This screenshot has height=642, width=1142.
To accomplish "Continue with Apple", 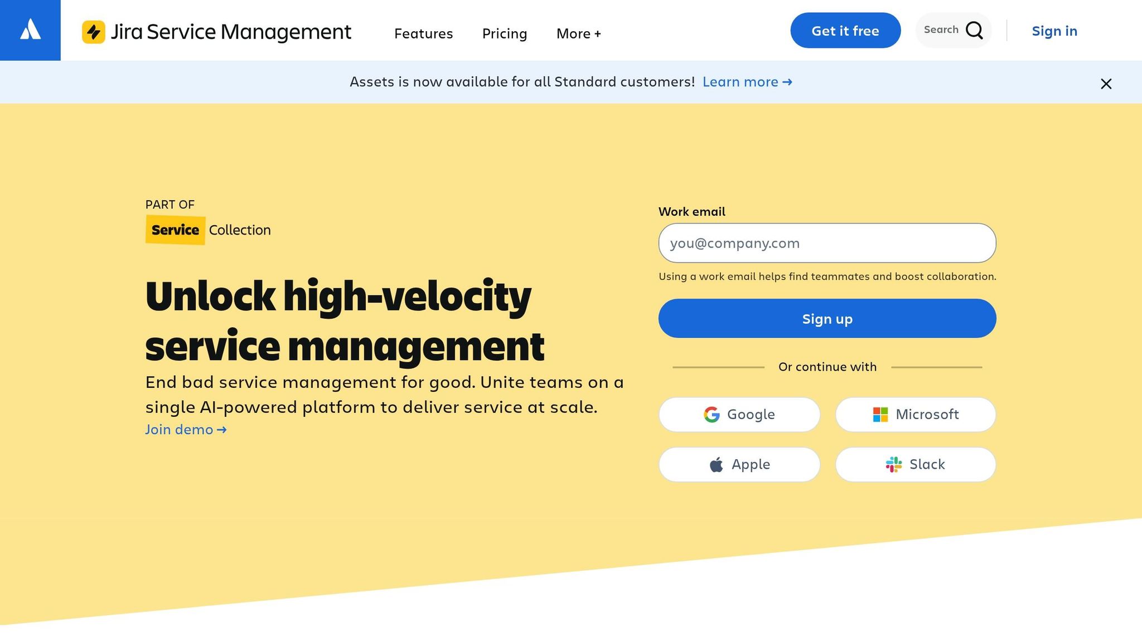I will tap(739, 464).
